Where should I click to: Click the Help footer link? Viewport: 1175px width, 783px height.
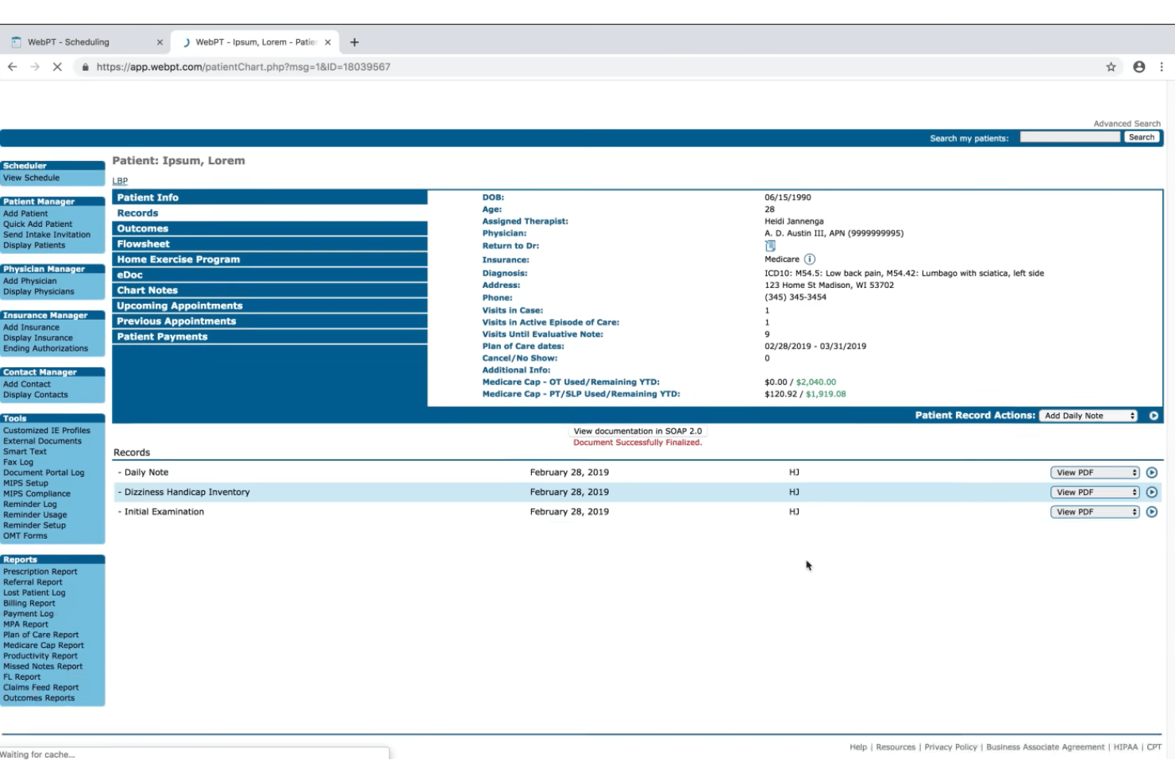[x=858, y=747]
